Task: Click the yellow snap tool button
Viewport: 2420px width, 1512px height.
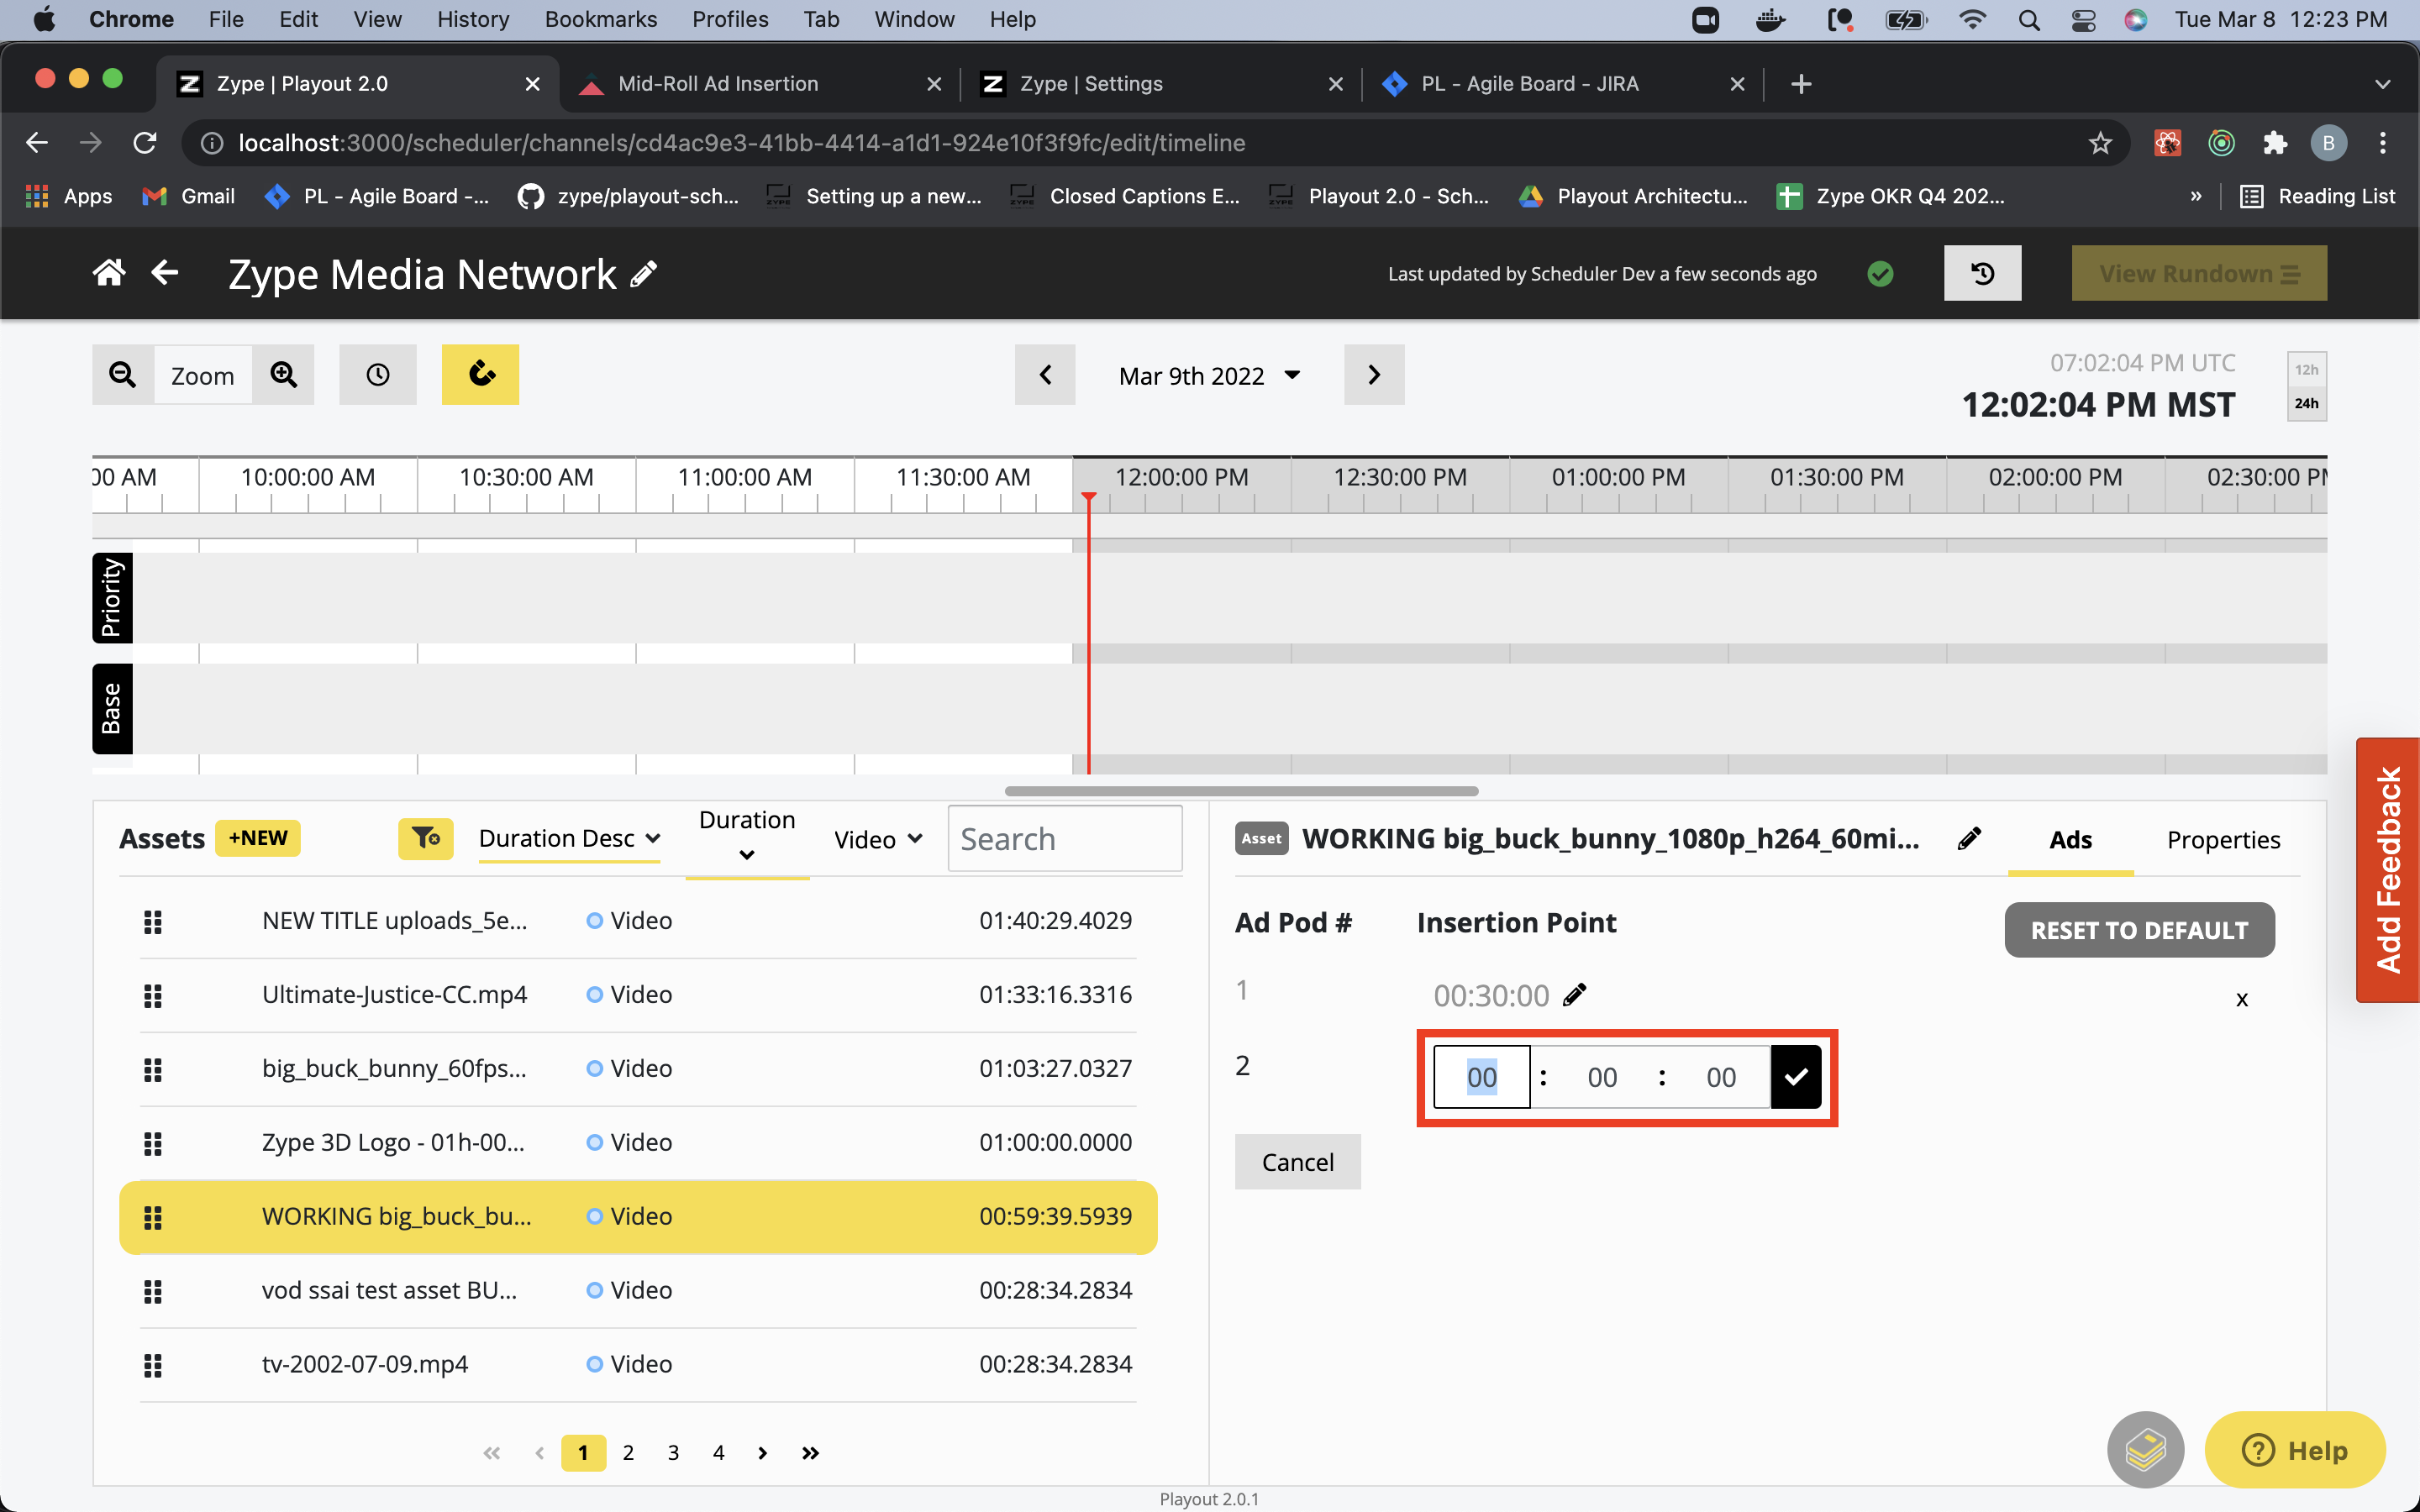Action: point(481,375)
